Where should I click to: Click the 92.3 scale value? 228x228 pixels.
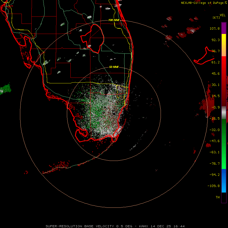click(x=216, y=40)
